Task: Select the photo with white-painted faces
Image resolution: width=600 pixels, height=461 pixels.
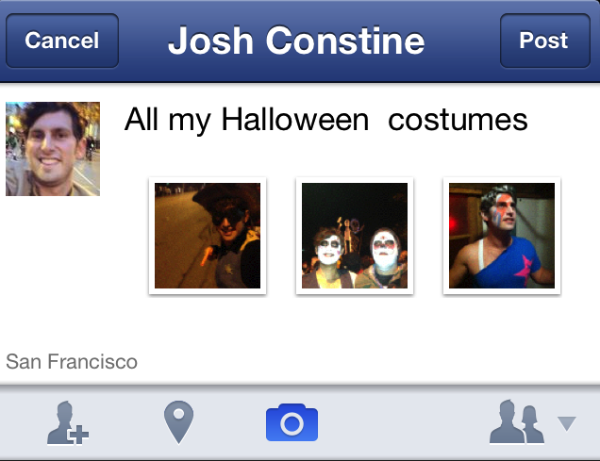Action: pos(355,236)
